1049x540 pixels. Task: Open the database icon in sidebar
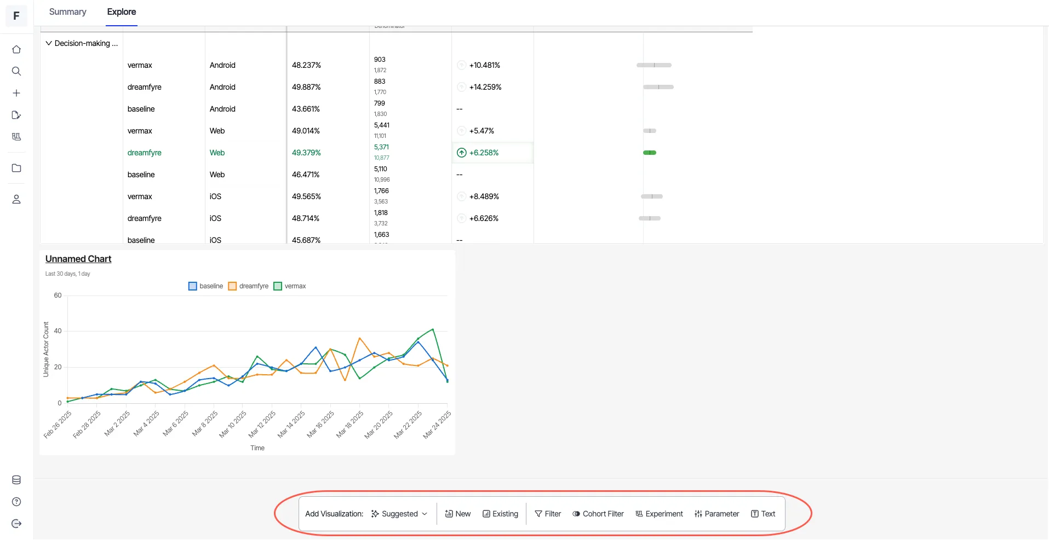(x=16, y=480)
